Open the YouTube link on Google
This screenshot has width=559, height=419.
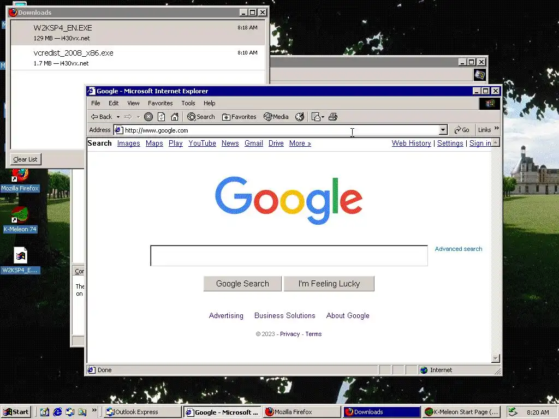(202, 143)
